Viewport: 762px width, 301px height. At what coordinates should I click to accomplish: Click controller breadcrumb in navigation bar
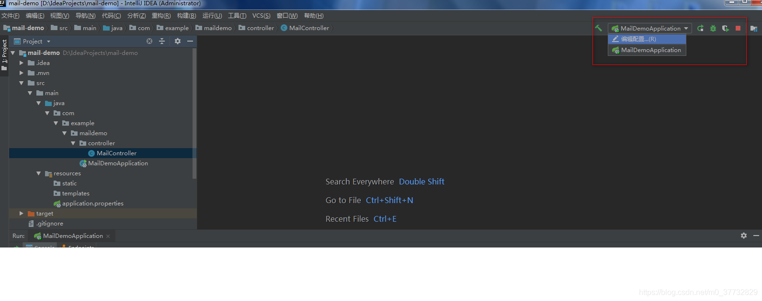click(x=256, y=28)
